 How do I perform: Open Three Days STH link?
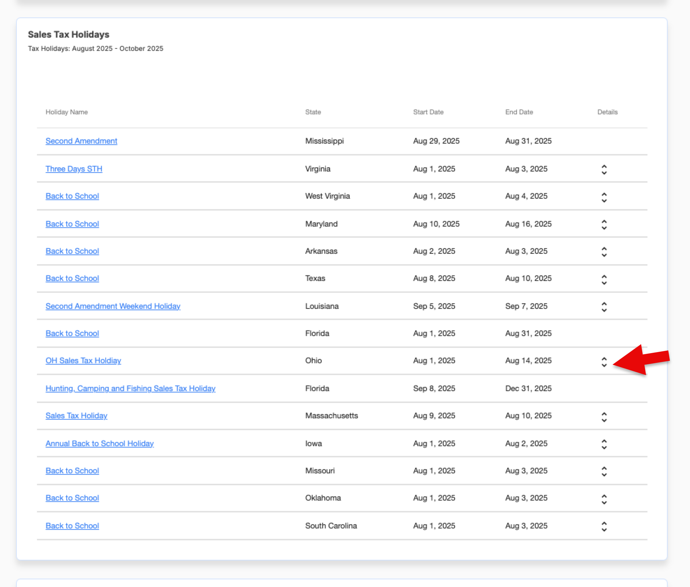(x=74, y=169)
